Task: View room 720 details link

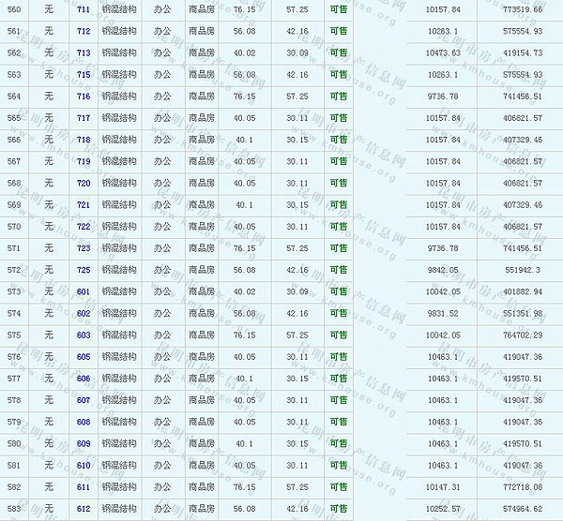Action: tap(84, 183)
